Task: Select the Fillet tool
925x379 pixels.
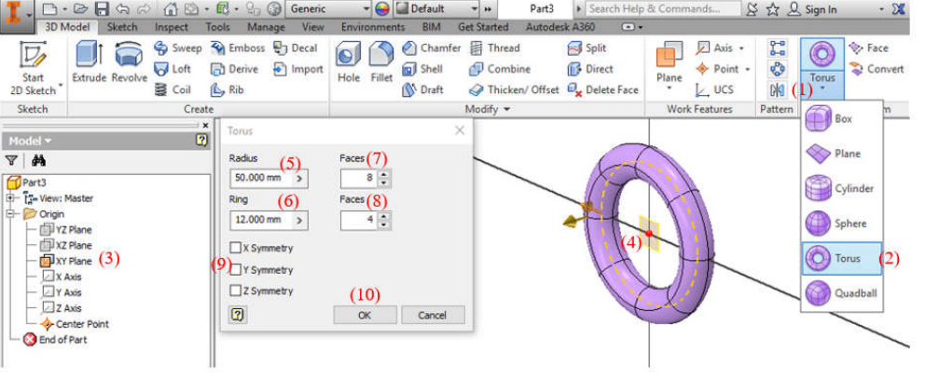Action: (x=380, y=63)
